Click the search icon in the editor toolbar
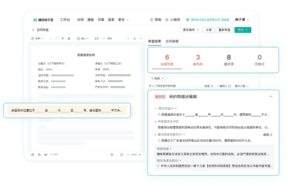288x192 pixels. (135, 39)
